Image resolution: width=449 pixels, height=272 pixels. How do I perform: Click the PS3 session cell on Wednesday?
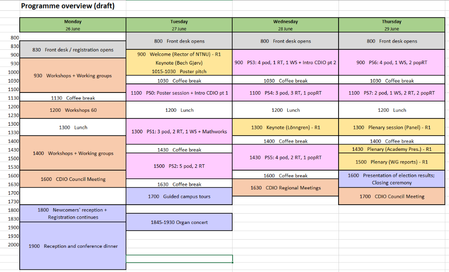285,62
